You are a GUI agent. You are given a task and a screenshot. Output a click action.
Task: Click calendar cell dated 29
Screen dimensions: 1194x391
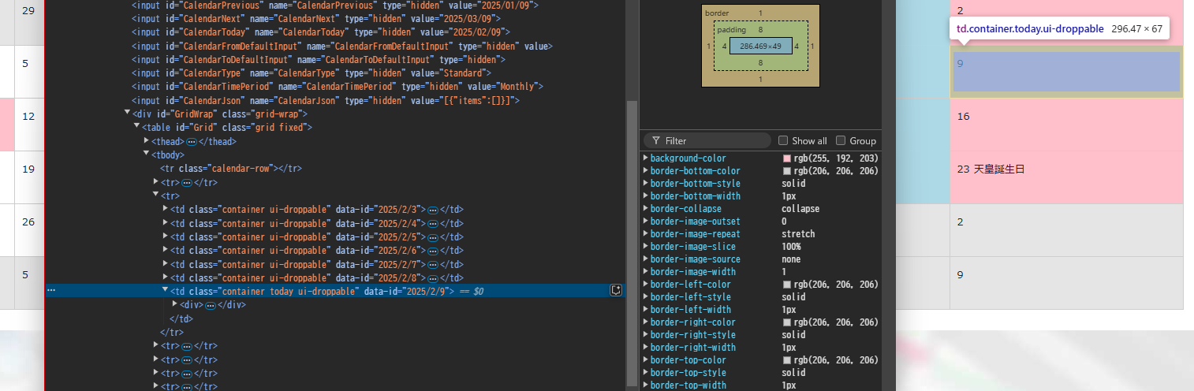29,23
